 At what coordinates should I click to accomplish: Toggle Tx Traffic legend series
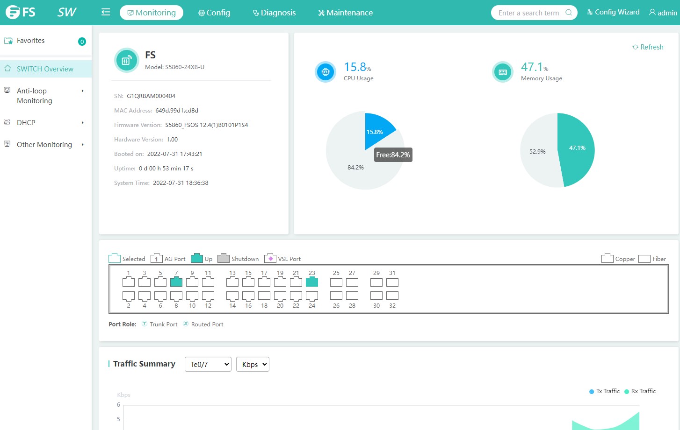coord(604,391)
